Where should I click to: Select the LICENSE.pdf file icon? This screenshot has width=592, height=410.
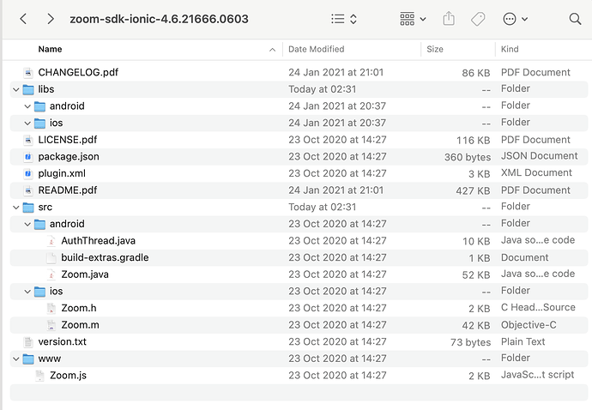pyautogui.click(x=28, y=140)
